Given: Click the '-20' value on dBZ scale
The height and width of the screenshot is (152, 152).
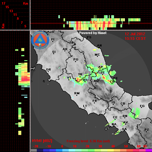Looking at the screenshot, I should click(x=36, y=146).
